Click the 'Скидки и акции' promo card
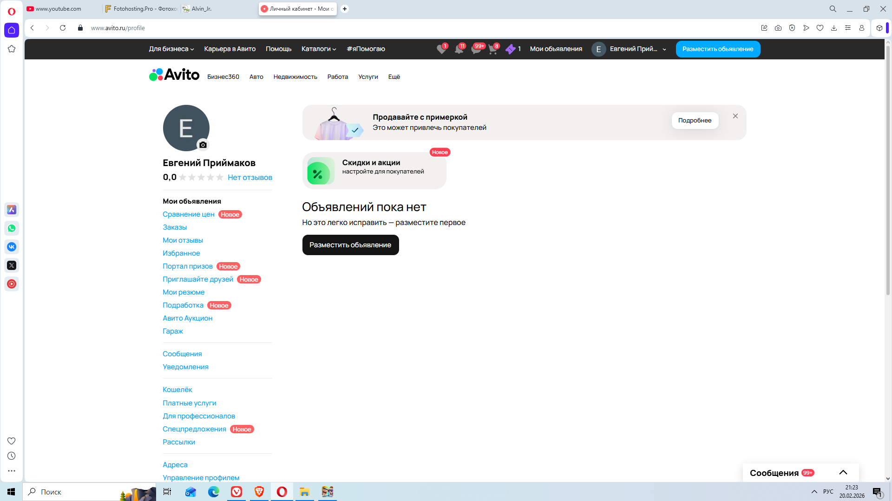Screen dimensions: 892x501 [374, 171]
